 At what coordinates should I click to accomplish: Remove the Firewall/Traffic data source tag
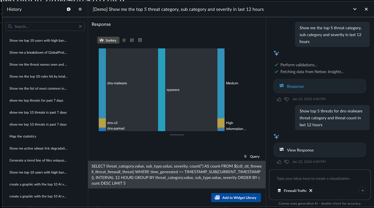(311, 191)
